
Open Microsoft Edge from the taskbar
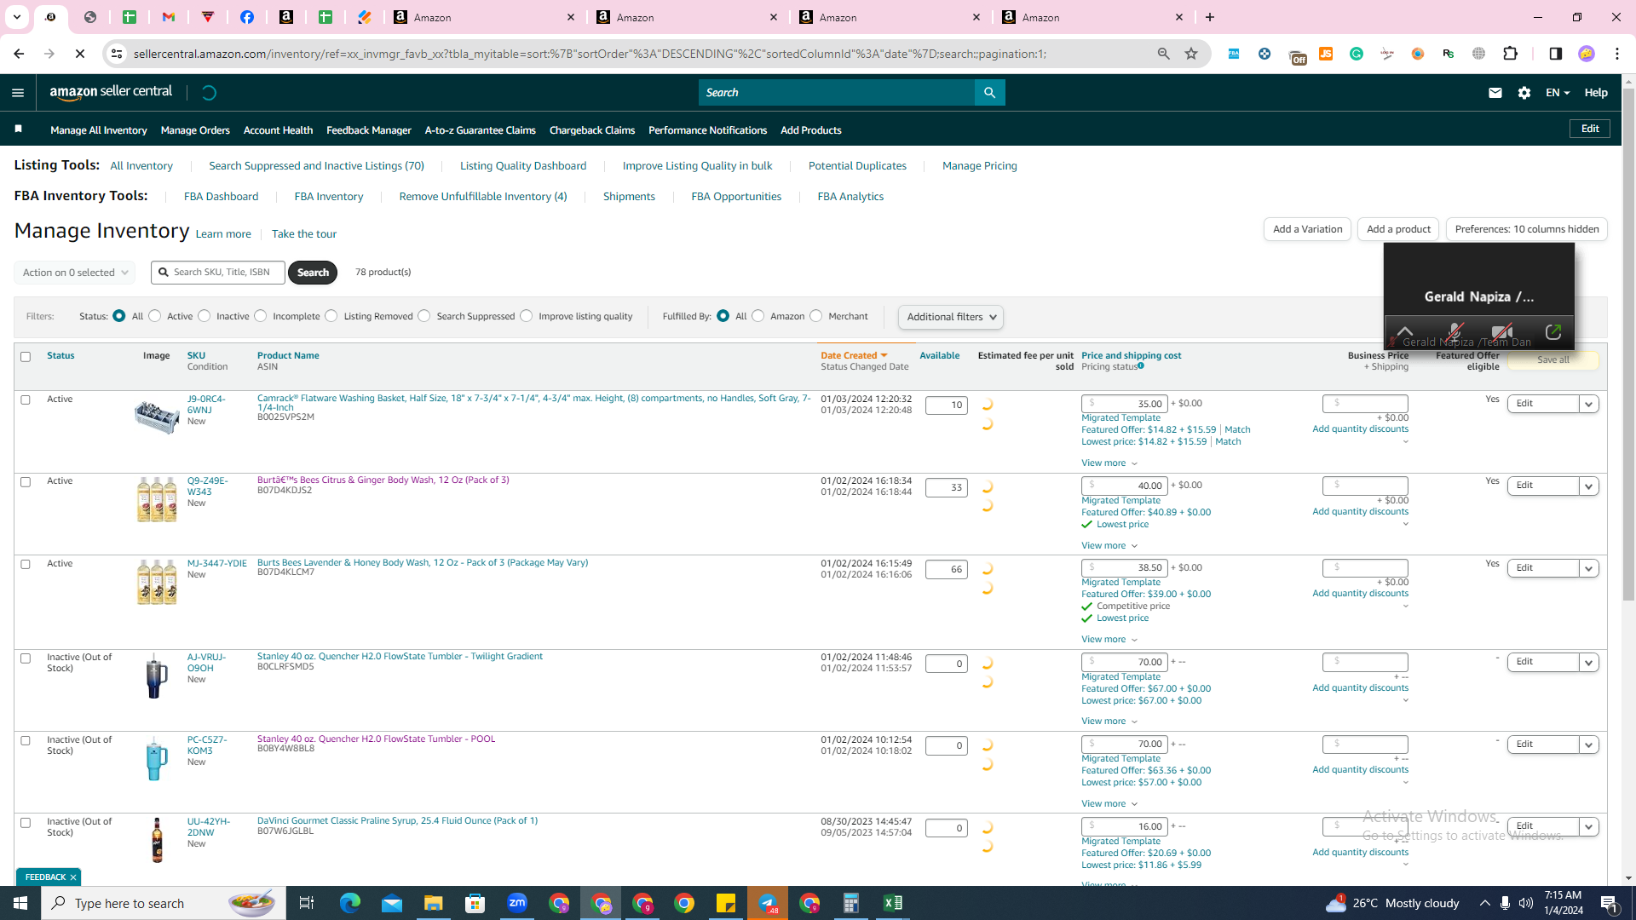[350, 903]
